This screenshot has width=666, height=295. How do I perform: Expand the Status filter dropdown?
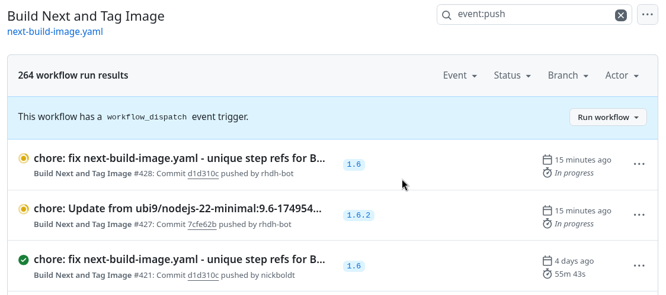coord(512,76)
